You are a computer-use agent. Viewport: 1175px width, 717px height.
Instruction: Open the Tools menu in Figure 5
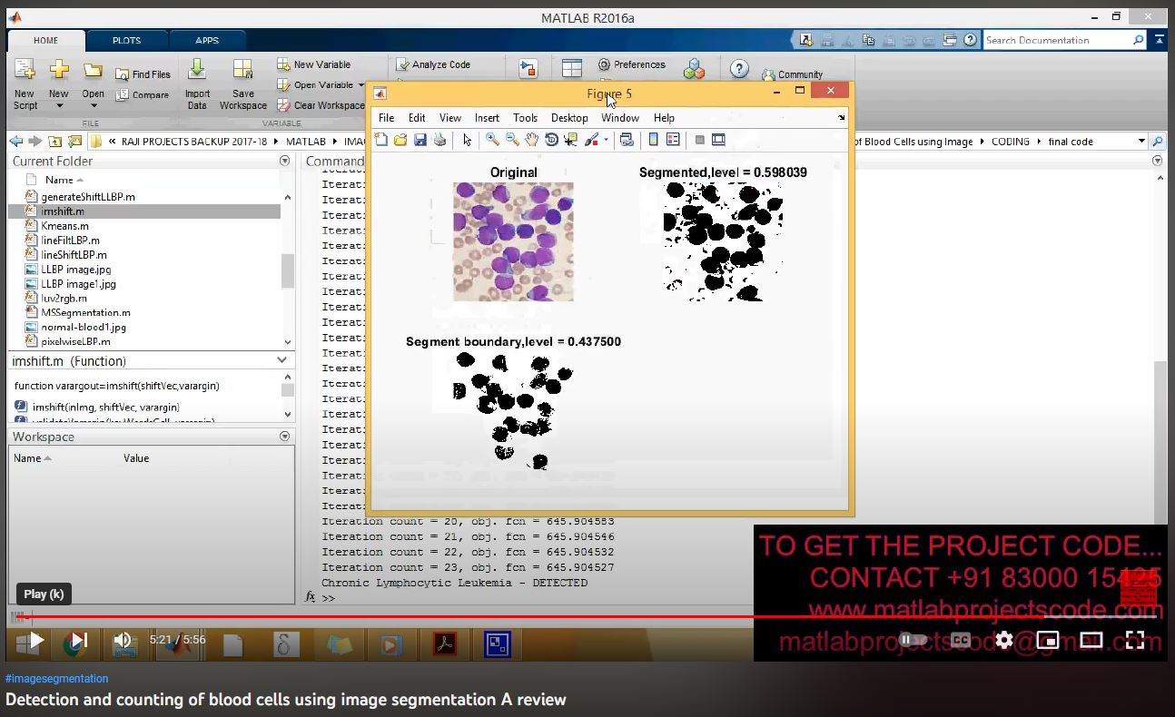tap(525, 118)
